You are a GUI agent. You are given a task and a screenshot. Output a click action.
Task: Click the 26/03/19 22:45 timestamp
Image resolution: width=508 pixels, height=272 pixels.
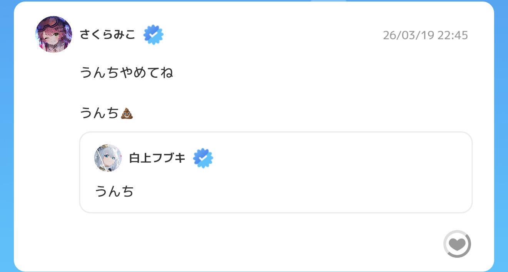click(x=425, y=35)
